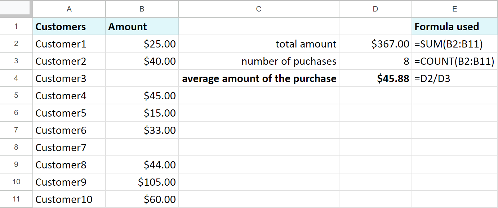Image resolution: width=498 pixels, height=208 pixels.
Task: Select the $45.88 average cell
Action: point(375,78)
